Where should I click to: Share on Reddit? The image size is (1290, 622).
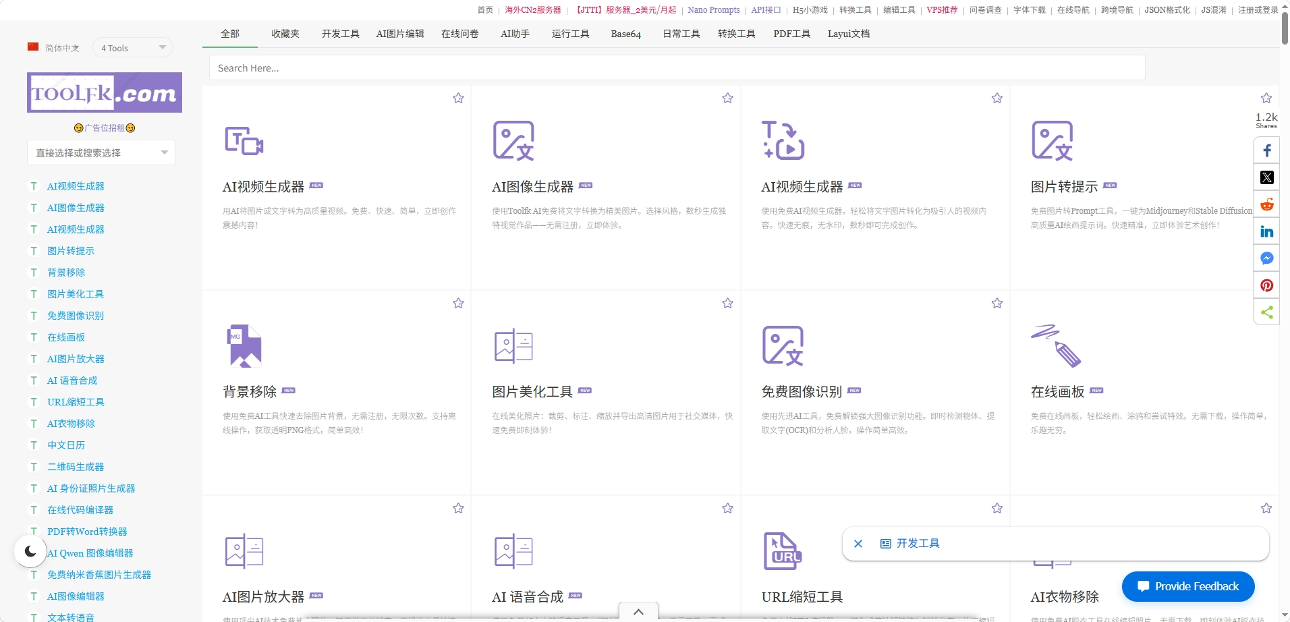[x=1266, y=204]
